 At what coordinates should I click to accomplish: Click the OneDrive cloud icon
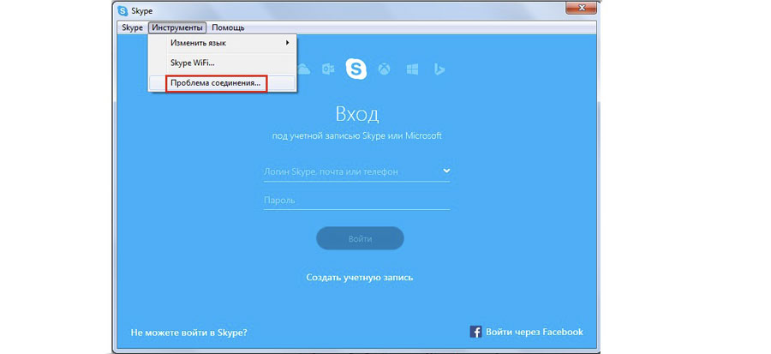(x=303, y=69)
